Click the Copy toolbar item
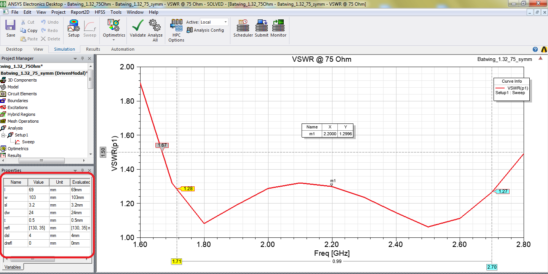 pos(29,30)
